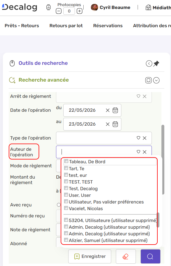Screen dimensions: 171x266
Task: Click the Decalog logo
Action: coord(19,7)
